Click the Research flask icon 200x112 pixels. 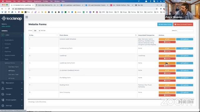pos(3,88)
